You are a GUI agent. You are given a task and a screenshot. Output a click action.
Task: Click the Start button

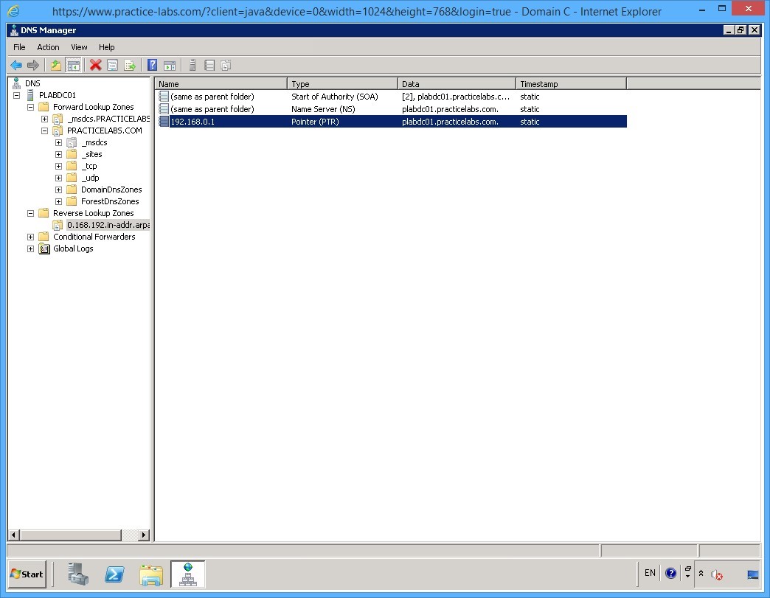(x=27, y=574)
